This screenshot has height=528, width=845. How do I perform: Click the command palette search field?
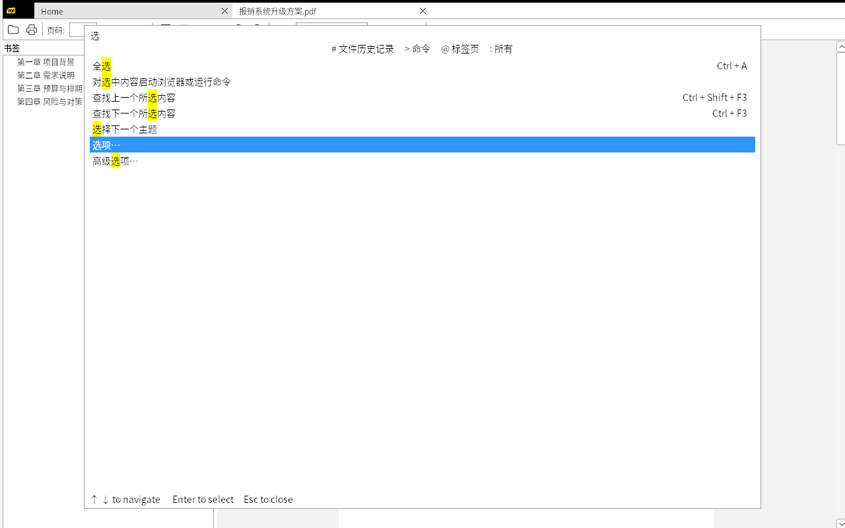[422, 36]
